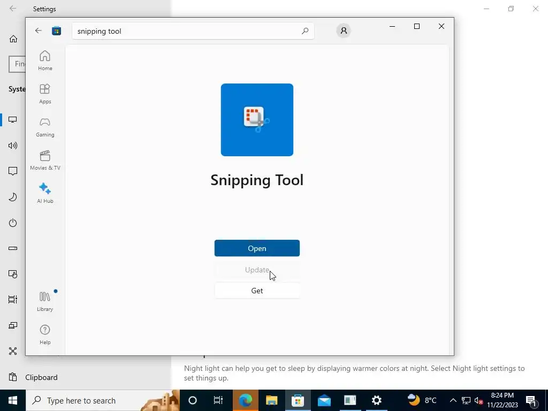The height and width of the screenshot is (411, 548).
Task: Click taskbar search box
Action: point(102,400)
